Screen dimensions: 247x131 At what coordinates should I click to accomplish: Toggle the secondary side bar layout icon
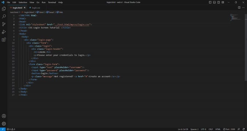[218, 2]
